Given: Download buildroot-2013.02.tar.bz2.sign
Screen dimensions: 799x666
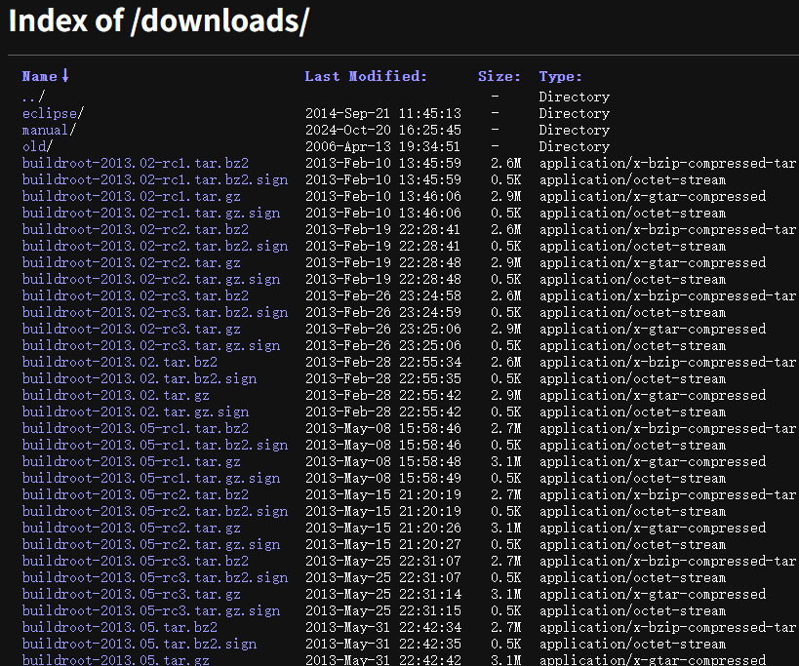Looking at the screenshot, I should [140, 378].
